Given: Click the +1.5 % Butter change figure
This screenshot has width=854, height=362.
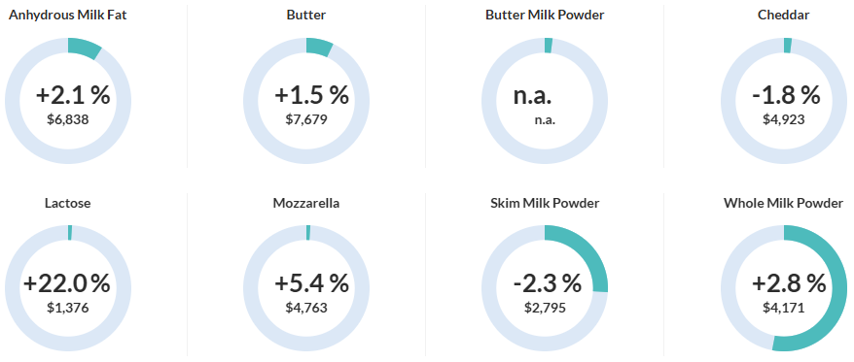Looking at the screenshot, I should 311,95.
